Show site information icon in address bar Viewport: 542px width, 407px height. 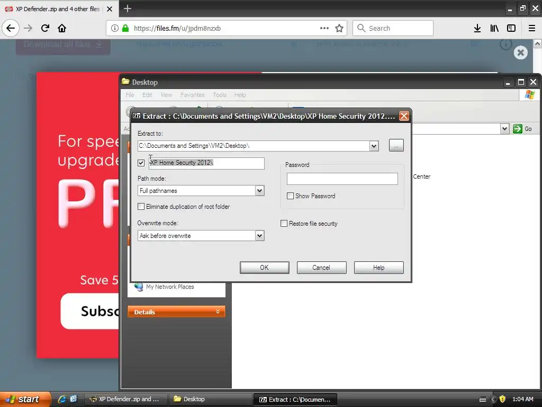pyautogui.click(x=115, y=28)
